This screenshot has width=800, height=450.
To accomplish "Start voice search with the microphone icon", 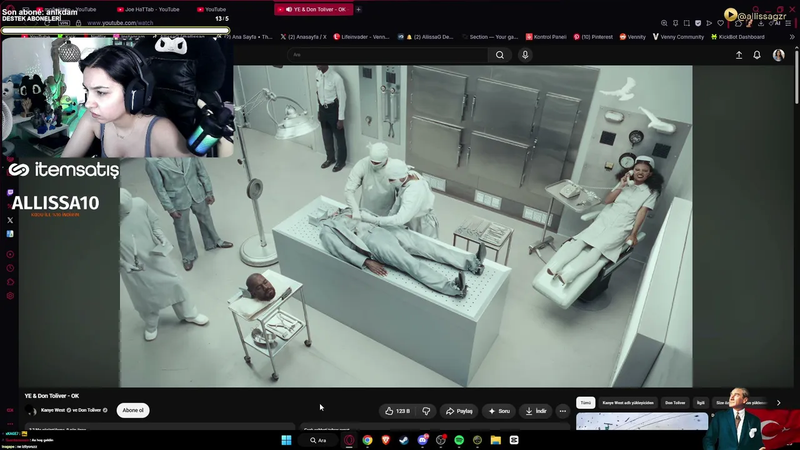I will tap(525, 55).
